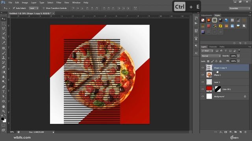
Task: Select the Lasso tool
Action: (x=4, y=29)
